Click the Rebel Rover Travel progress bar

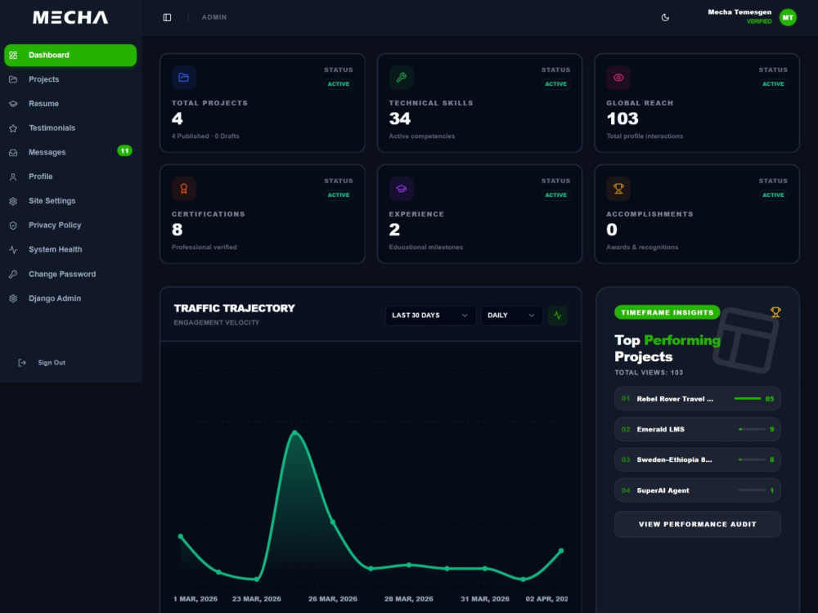click(x=748, y=399)
